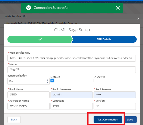
Task: Save the GUMU-Sage setup
Action: pyautogui.click(x=130, y=119)
